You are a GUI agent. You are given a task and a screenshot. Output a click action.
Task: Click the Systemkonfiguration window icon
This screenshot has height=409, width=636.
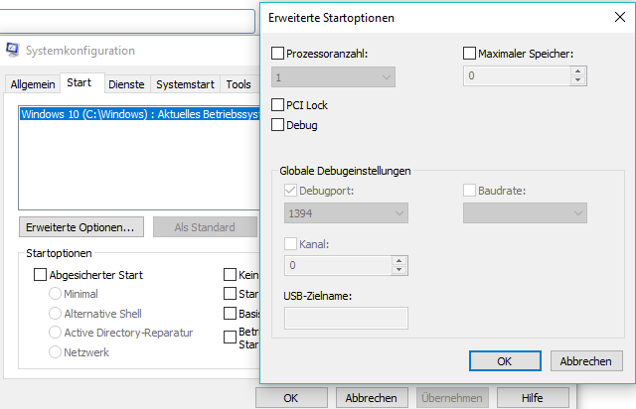point(13,50)
